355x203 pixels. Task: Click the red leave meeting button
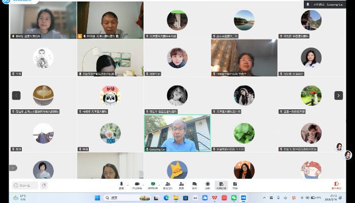click(336, 185)
